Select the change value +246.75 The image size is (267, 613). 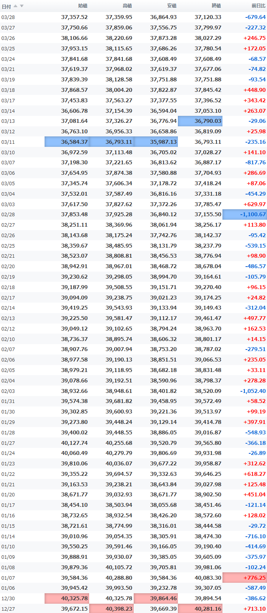[x=255, y=38]
